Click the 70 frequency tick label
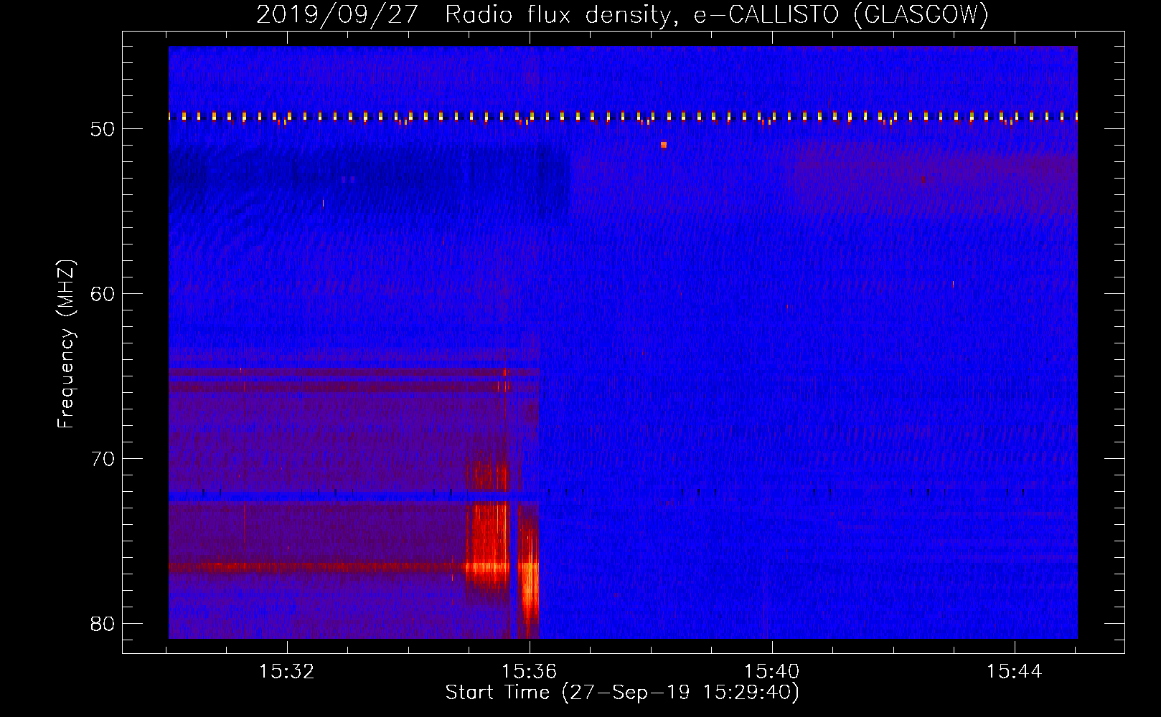 (x=103, y=459)
